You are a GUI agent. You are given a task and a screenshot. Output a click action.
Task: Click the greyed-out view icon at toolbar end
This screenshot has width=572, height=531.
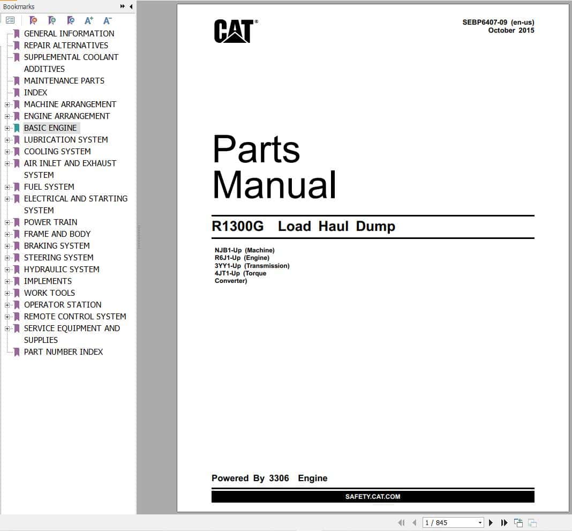[x=532, y=522]
